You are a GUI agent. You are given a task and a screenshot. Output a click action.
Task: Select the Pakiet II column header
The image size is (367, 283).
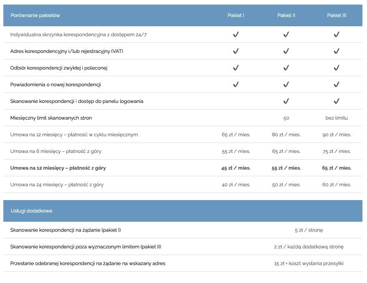pos(286,15)
